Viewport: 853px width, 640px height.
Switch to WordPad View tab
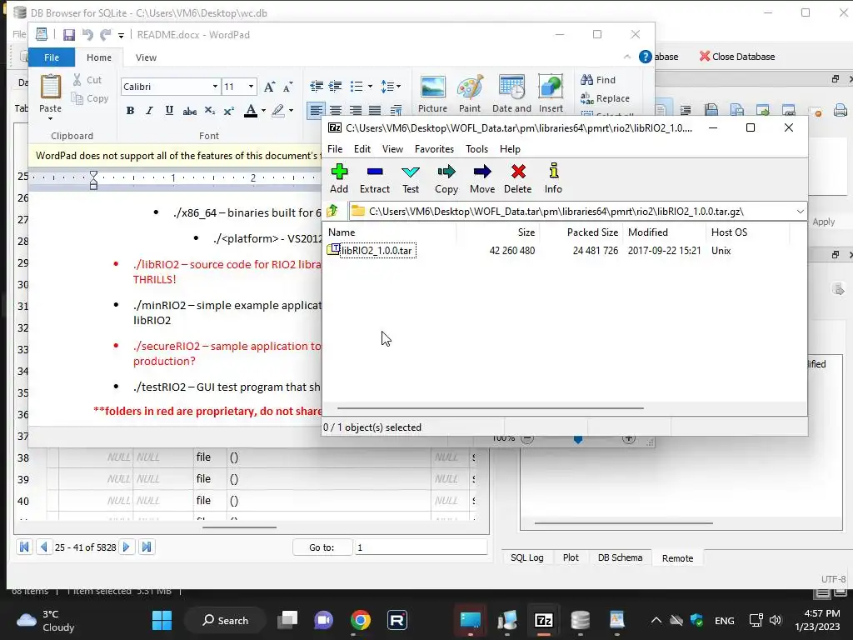146,57
